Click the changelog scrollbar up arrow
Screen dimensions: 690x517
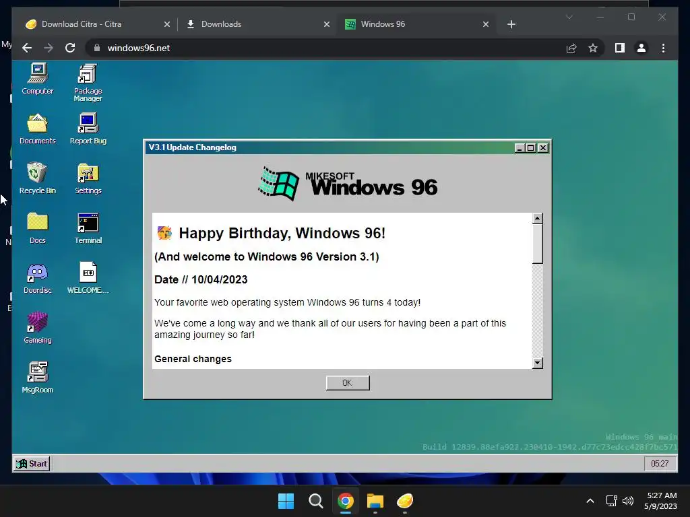(537, 219)
